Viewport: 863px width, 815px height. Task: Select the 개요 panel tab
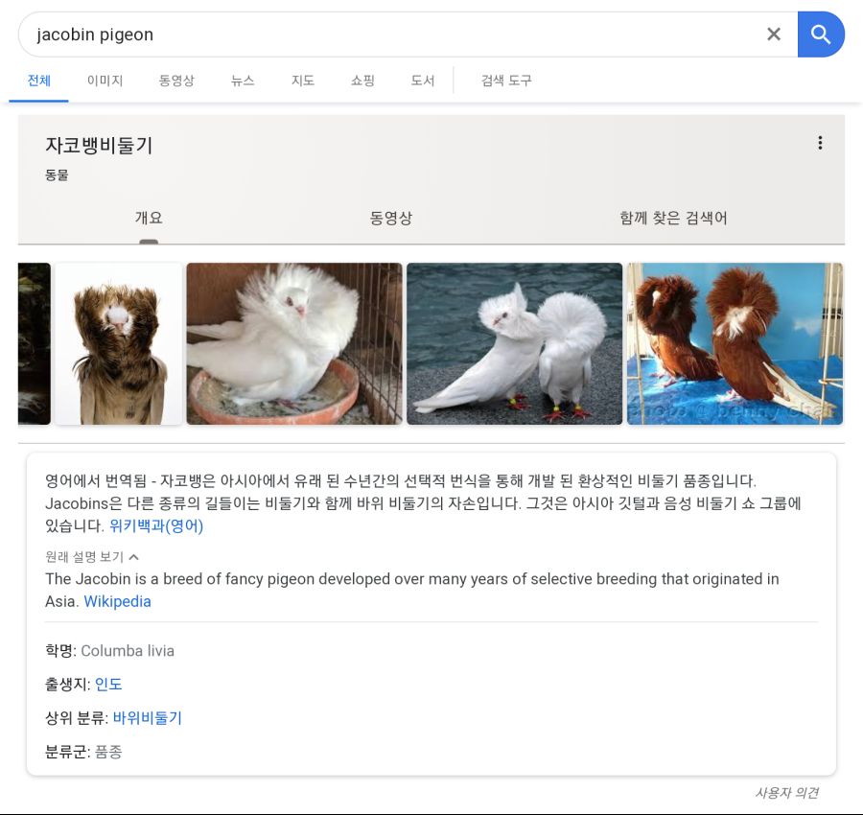pos(149,218)
